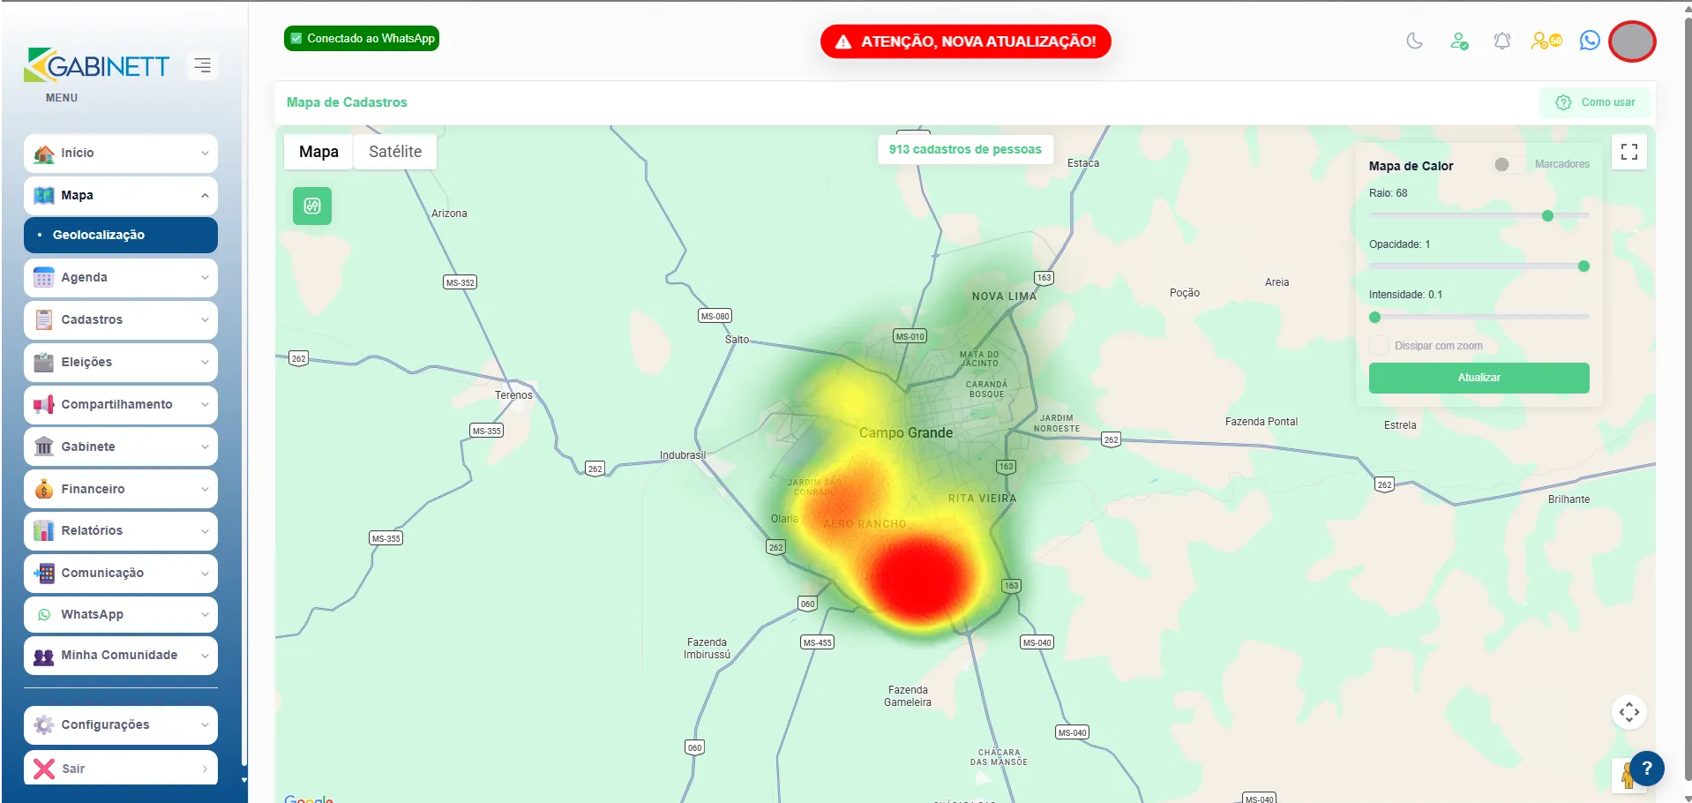Open map camera pan controls
Viewport: 1692px width, 803px height.
(1629, 712)
